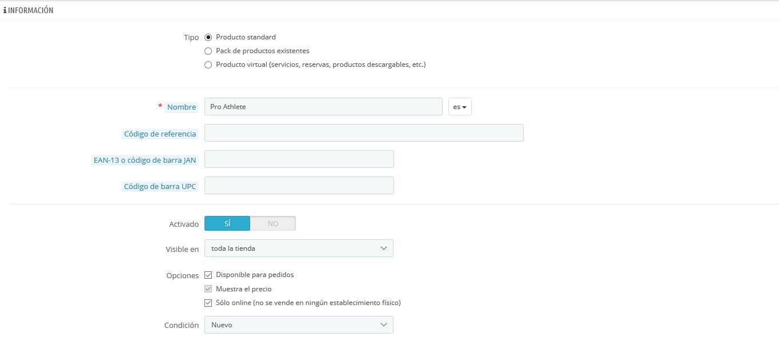This screenshot has height=349, width=779.
Task: Click the EAN-13 o código de barra JAN label
Action: [145, 160]
